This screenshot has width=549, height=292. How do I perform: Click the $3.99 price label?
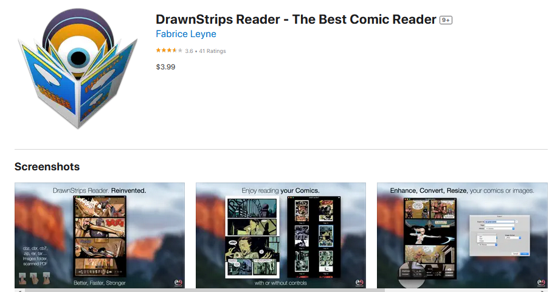pyautogui.click(x=165, y=66)
